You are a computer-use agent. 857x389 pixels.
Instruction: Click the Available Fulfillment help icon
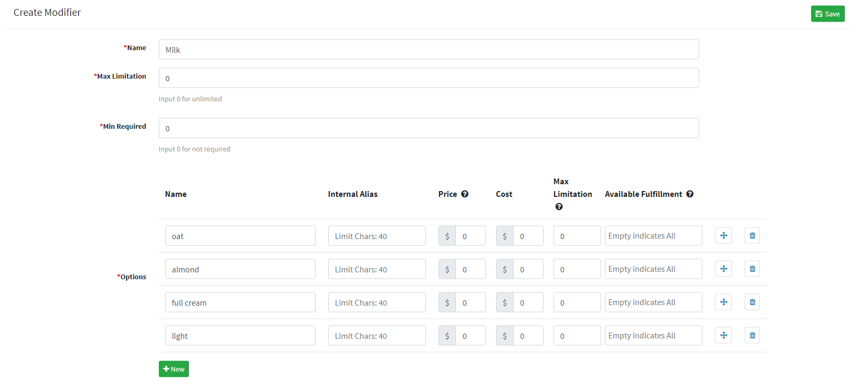point(690,194)
